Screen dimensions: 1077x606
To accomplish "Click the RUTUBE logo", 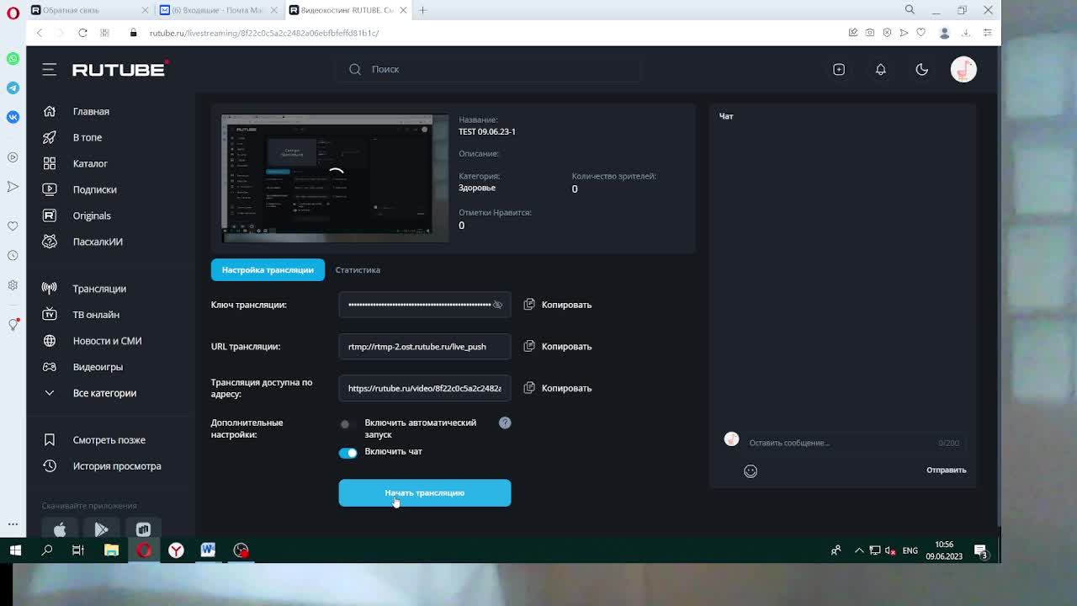I will click(120, 69).
